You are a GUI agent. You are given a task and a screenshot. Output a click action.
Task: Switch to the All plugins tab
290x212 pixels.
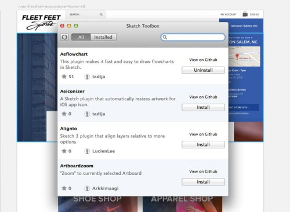[81, 37]
